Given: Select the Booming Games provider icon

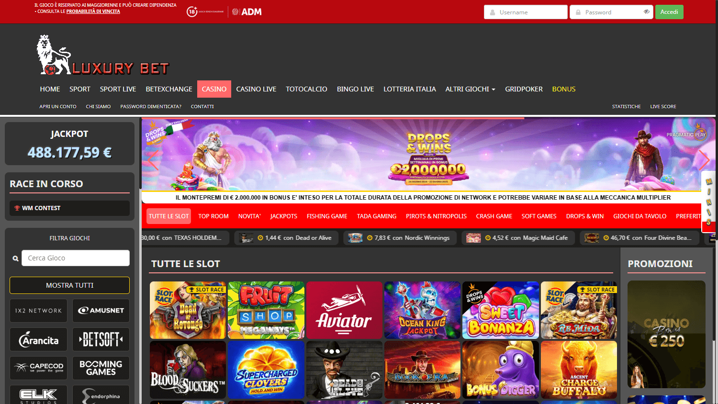Looking at the screenshot, I should coord(101,368).
